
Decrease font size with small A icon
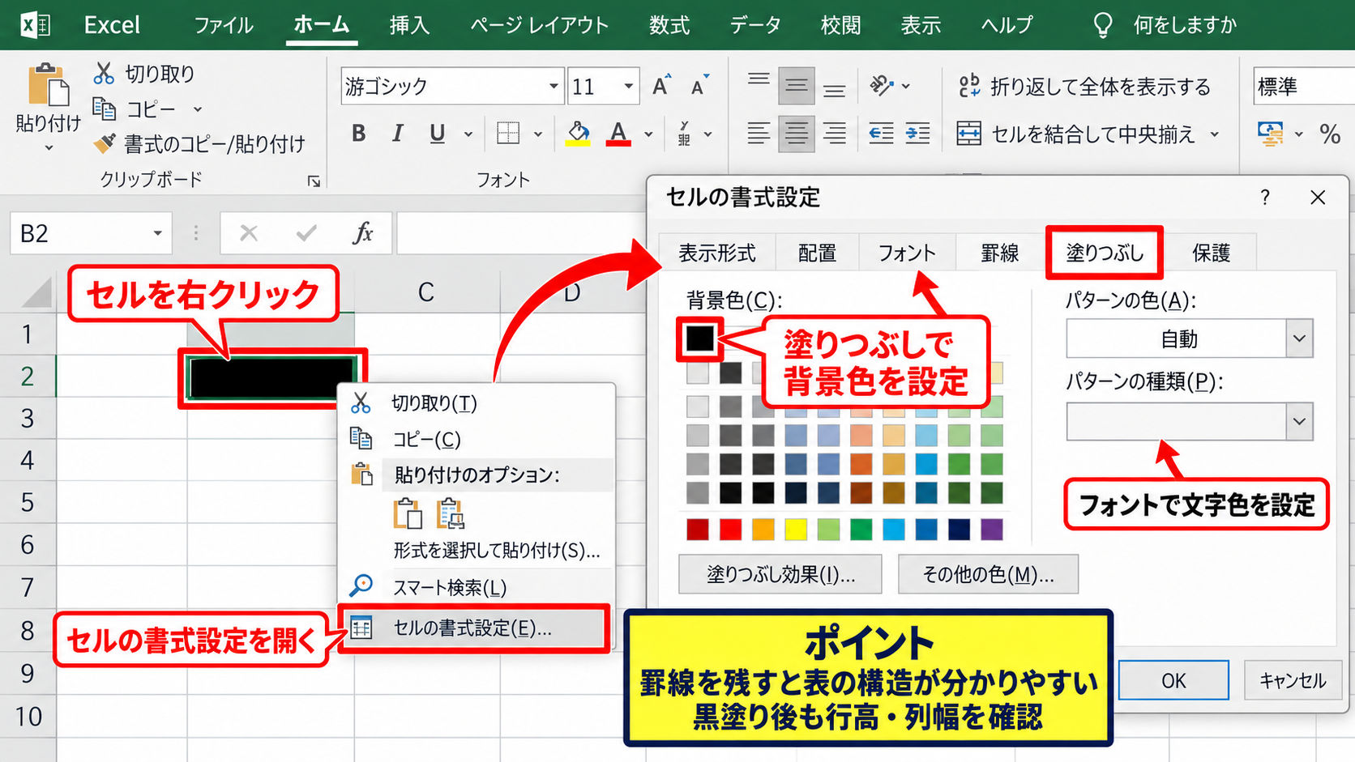(x=699, y=86)
